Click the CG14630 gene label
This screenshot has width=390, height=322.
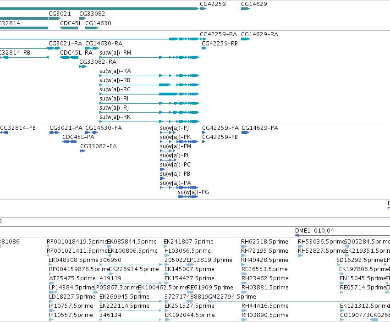98,23
